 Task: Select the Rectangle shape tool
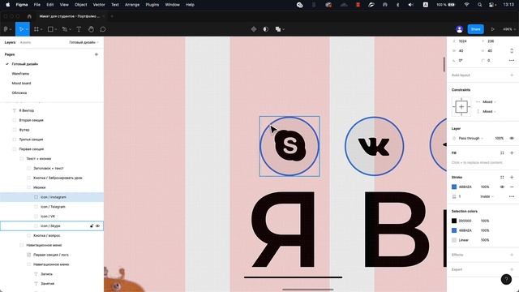pos(50,29)
